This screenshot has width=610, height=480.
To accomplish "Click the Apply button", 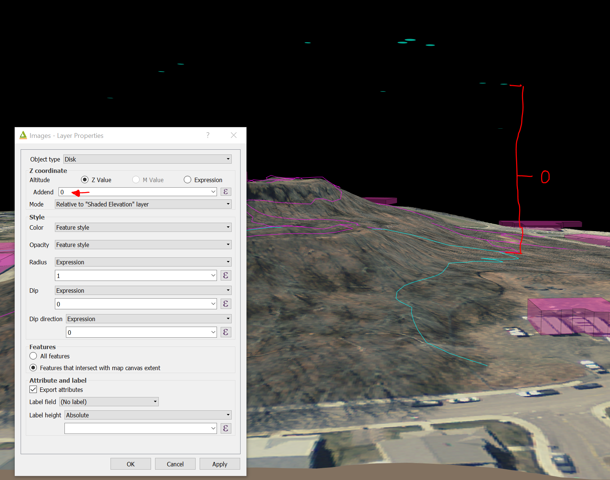I will click(220, 464).
